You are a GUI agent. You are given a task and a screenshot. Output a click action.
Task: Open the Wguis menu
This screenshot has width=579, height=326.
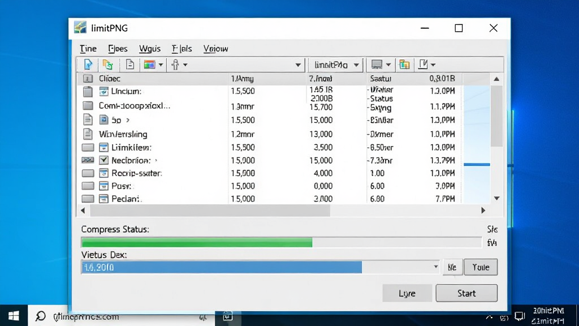[149, 49]
